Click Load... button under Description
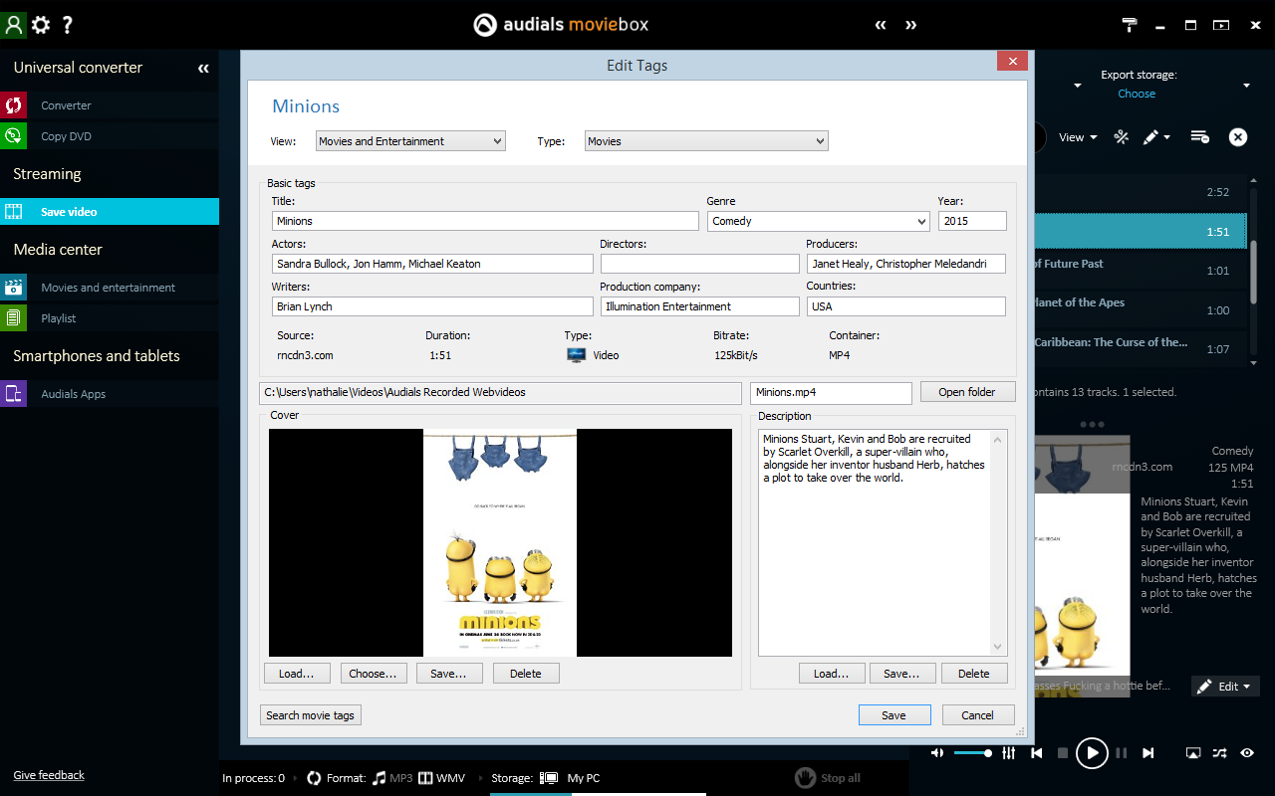Screen dimensions: 1275x796 point(832,674)
